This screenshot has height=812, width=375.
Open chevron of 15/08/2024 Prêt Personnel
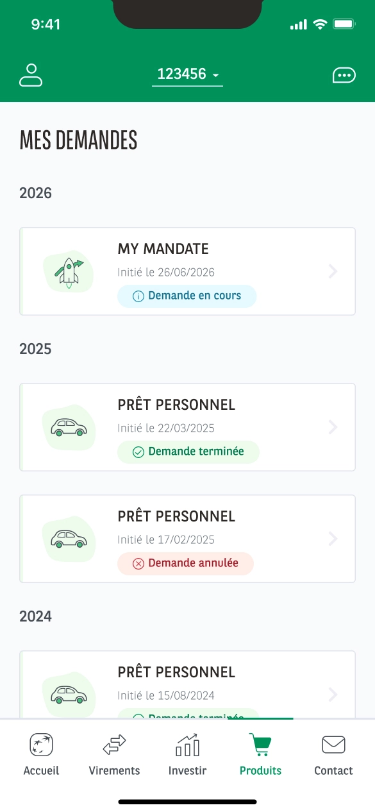point(333,694)
